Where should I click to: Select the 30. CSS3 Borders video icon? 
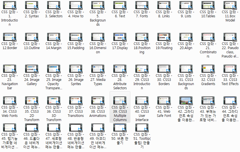click(x=164, y=69)
